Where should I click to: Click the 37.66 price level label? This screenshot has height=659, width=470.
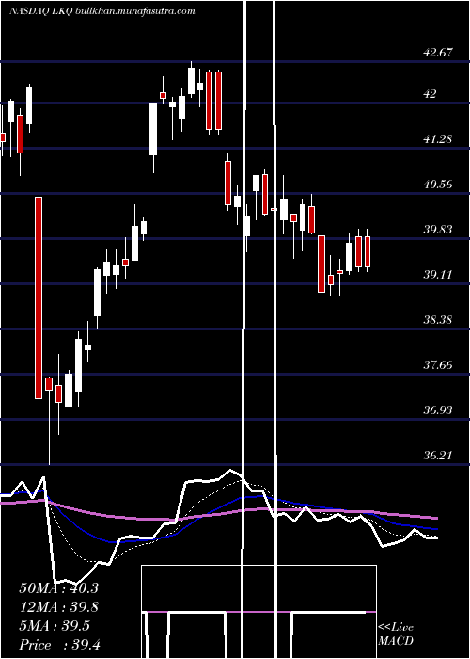click(x=439, y=365)
